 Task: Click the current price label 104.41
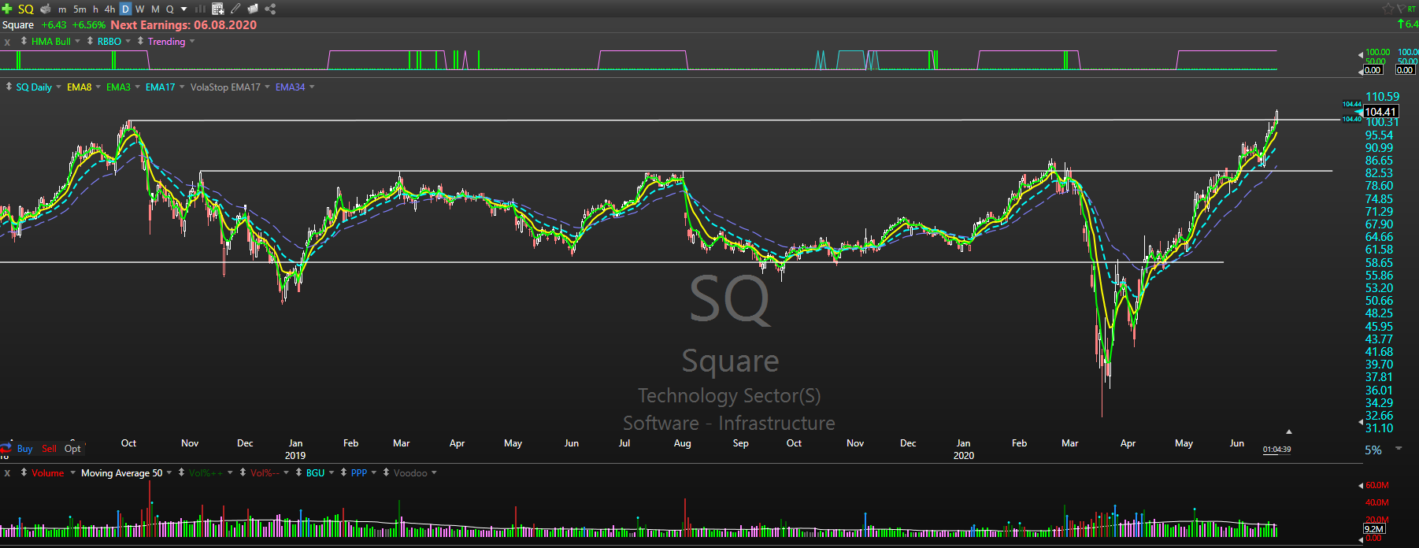(1380, 112)
